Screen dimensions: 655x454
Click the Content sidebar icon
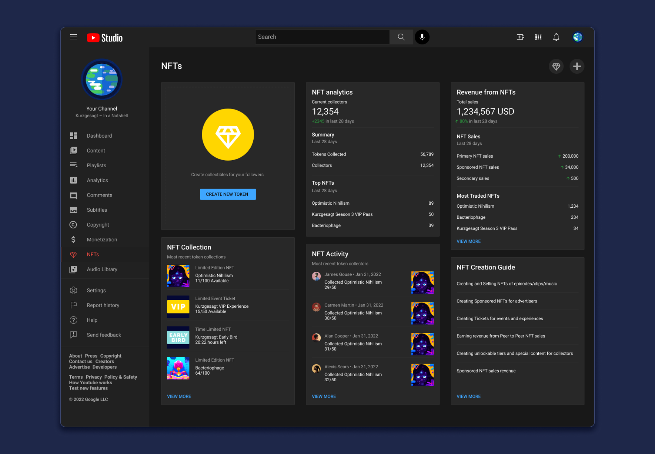tap(74, 151)
